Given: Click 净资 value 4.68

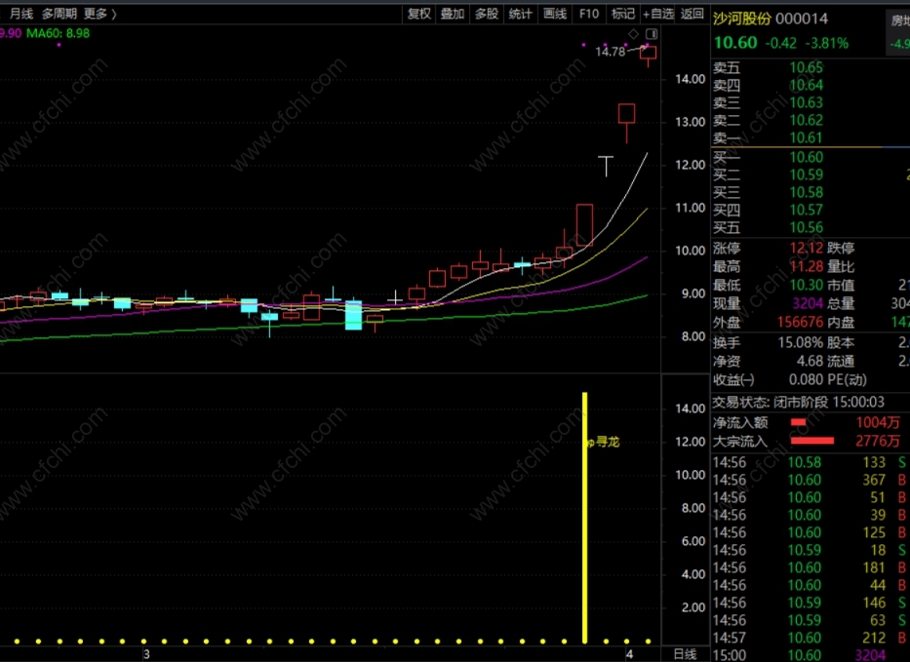Looking at the screenshot, I should pos(810,361).
